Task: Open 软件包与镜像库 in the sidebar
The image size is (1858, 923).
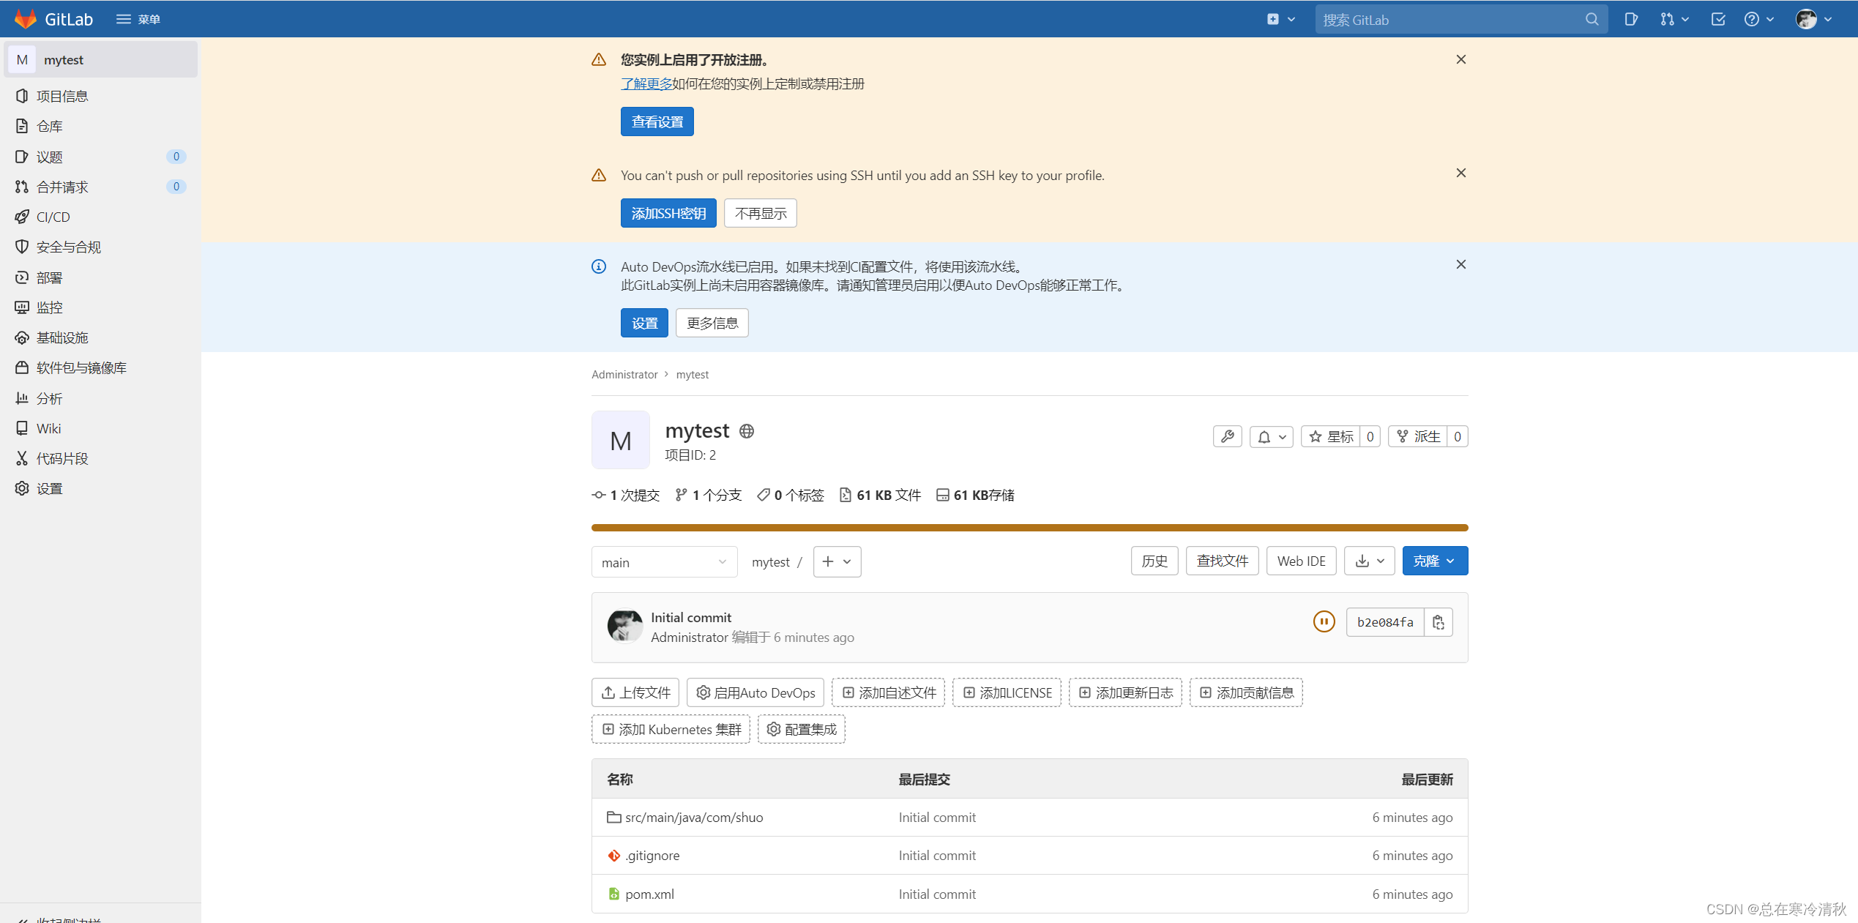Action: coord(101,367)
